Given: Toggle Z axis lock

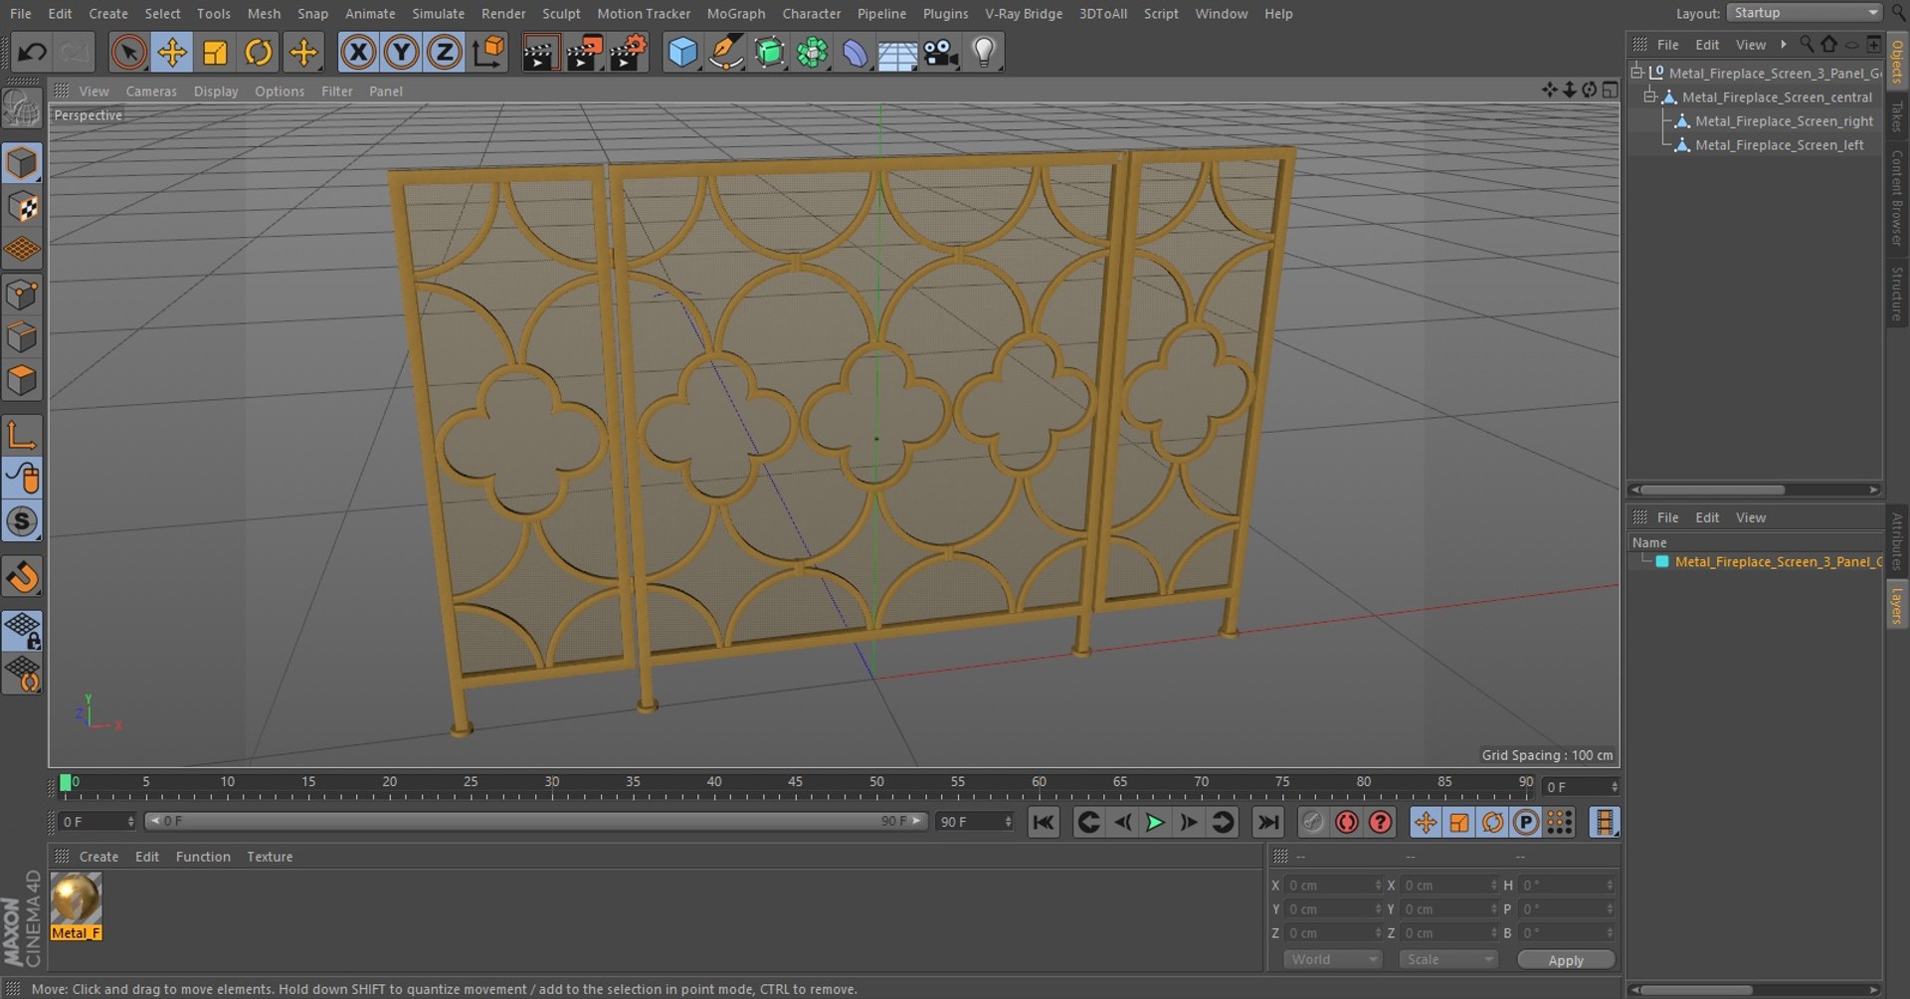Looking at the screenshot, I should [444, 52].
